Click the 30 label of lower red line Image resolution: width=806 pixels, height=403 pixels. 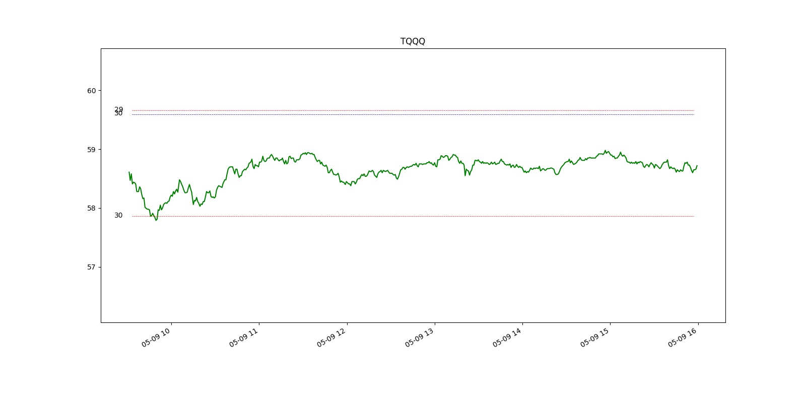tap(118, 216)
